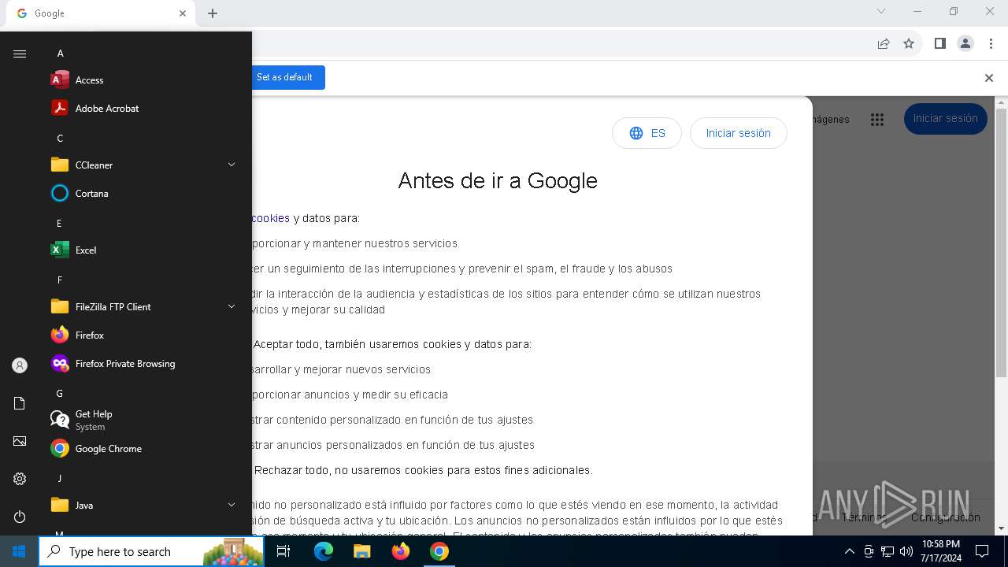The image size is (1008, 567).
Task: Dismiss the default browser infobar
Action: (989, 78)
